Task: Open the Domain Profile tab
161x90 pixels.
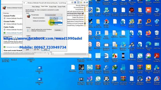Action: (61, 6)
